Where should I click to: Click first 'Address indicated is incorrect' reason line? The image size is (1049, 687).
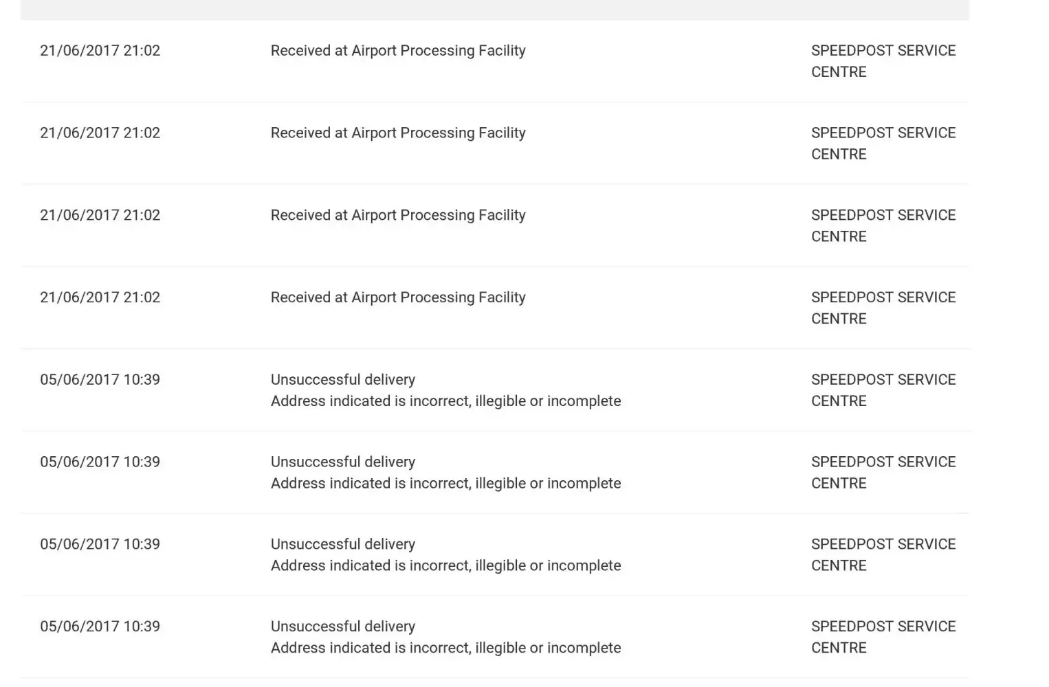445,401
